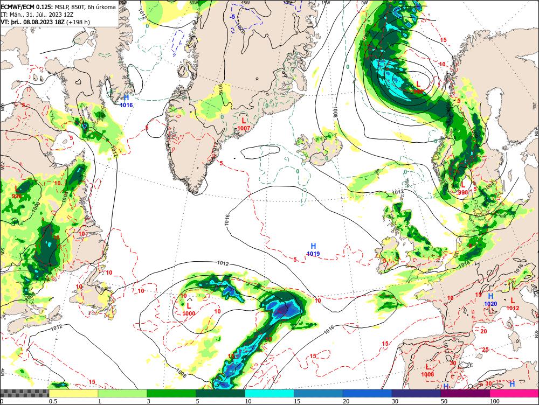Click the '25' isotherm label in the Mediterranean
Viewport: 539px width, 405px height.
tap(486, 350)
